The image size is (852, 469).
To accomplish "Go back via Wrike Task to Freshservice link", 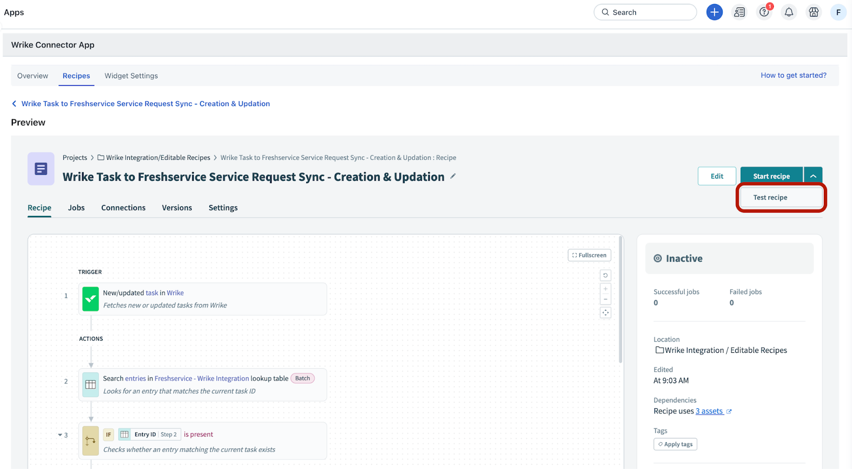I will (x=145, y=103).
